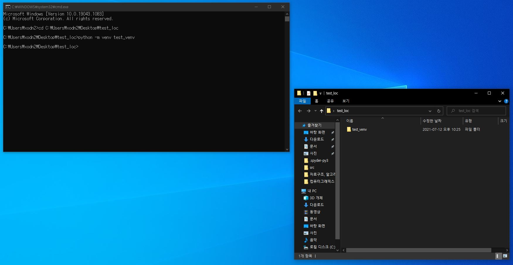Select 즐겨찾기 in the navigation pane
Viewport: 513px width, 265px height.
click(x=314, y=125)
